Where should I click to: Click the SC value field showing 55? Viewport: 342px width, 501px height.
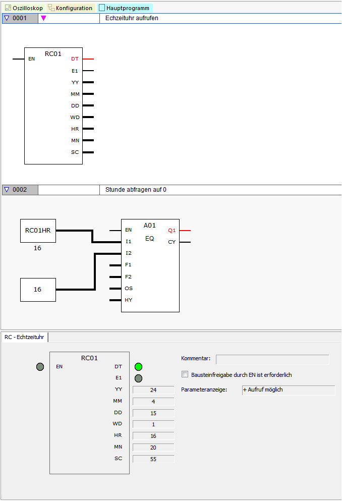(x=153, y=459)
